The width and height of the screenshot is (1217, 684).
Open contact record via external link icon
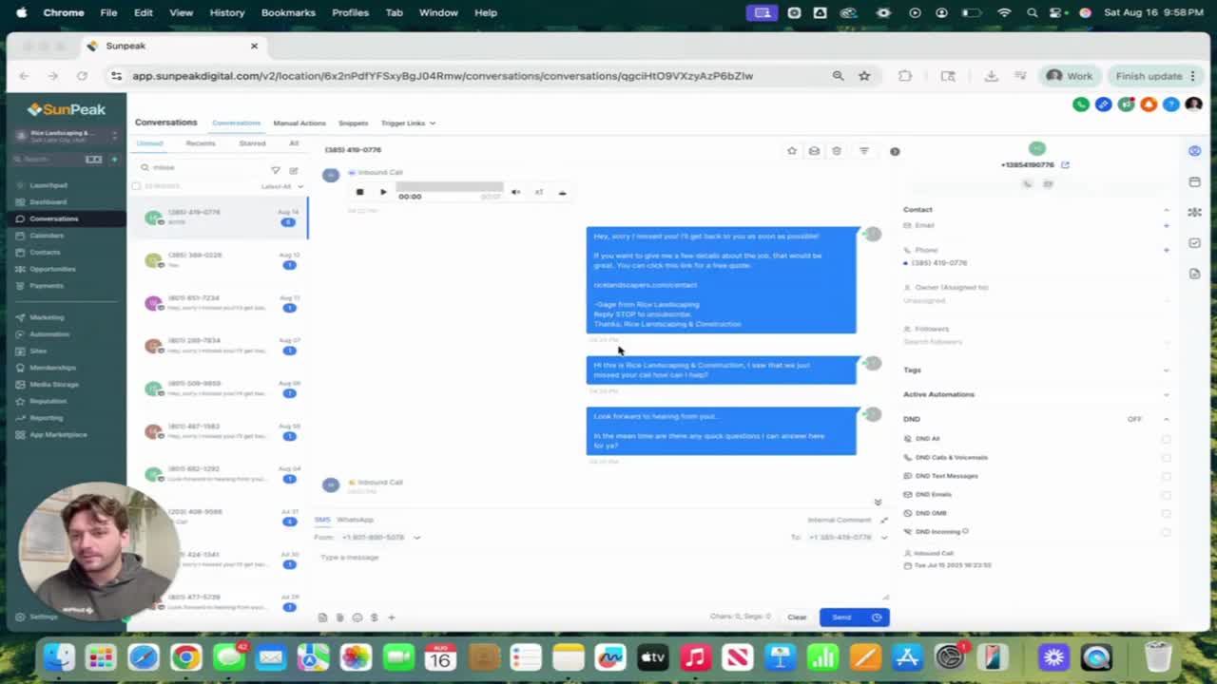point(1065,165)
